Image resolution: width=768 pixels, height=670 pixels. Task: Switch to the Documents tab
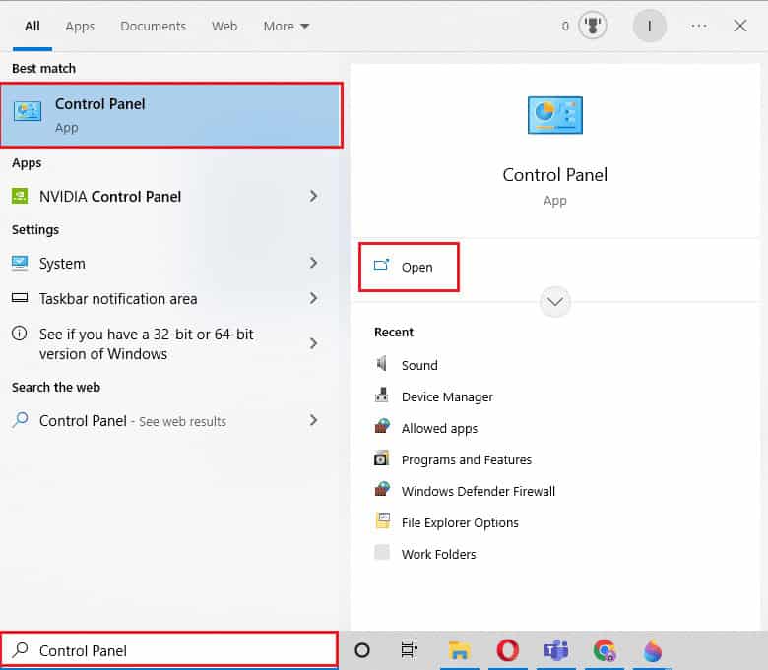pyautogui.click(x=153, y=27)
